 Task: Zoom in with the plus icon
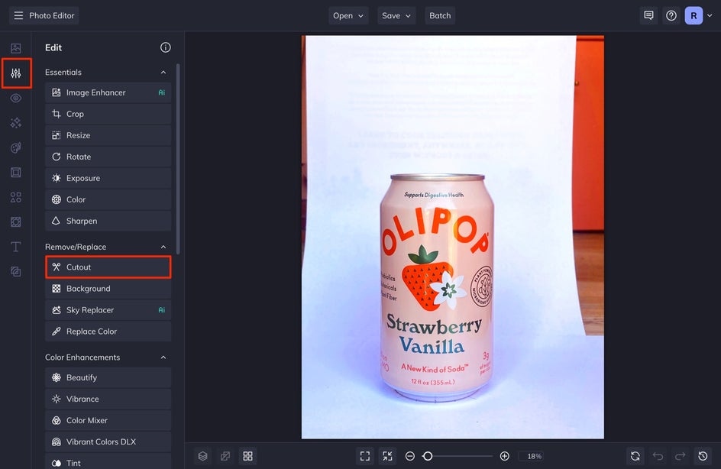click(x=504, y=456)
